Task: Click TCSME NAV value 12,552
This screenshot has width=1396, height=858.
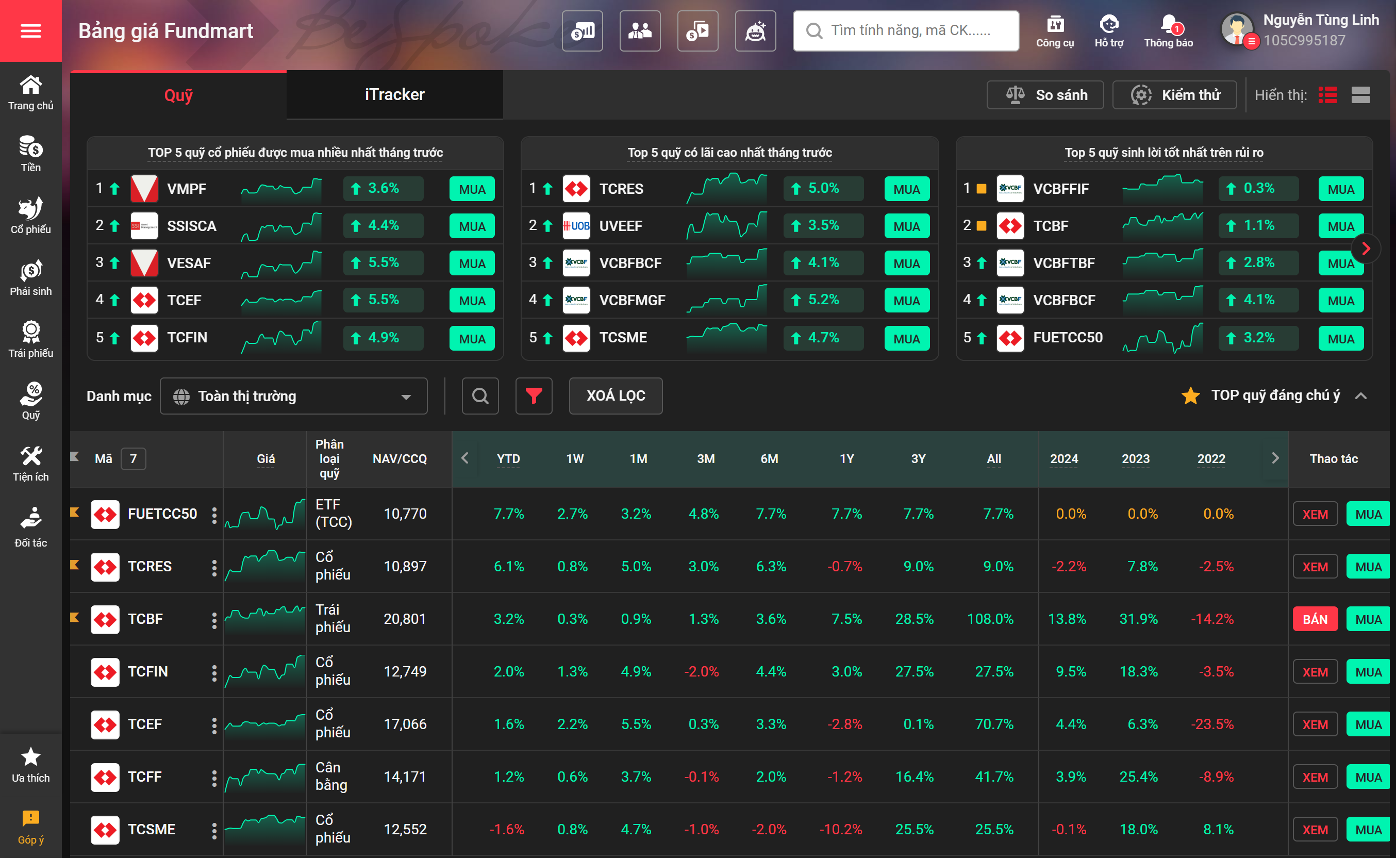Action: 405,830
